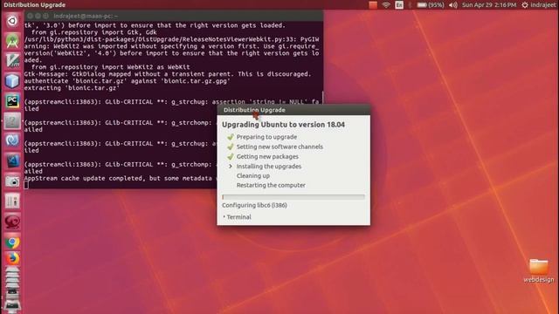Open the Ubuntu Dash search launcher

click(x=12, y=21)
